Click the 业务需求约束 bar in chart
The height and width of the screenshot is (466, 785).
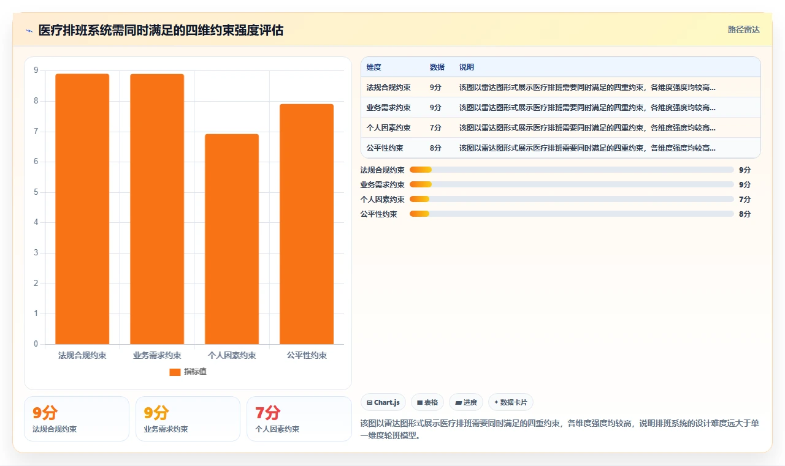(x=157, y=209)
